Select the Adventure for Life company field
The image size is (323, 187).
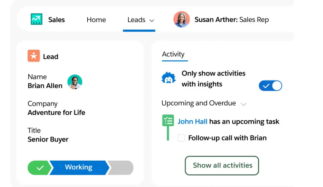(56, 112)
